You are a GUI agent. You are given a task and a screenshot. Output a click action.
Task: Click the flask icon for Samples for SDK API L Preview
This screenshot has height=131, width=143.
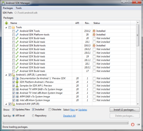17,86
